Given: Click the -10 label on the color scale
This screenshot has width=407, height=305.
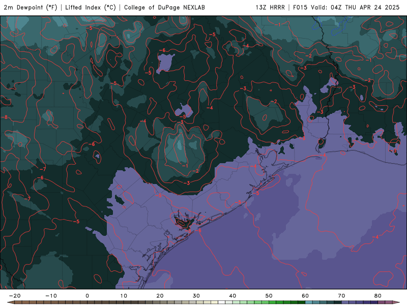Looking at the screenshot, I should click(51, 296).
